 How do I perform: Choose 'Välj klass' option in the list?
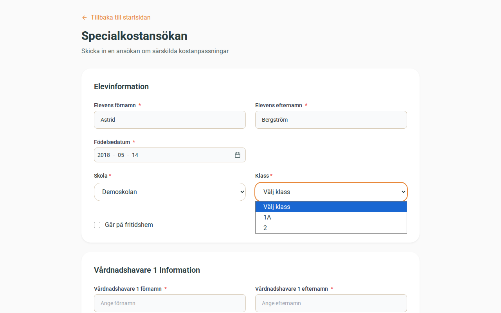coord(331,207)
